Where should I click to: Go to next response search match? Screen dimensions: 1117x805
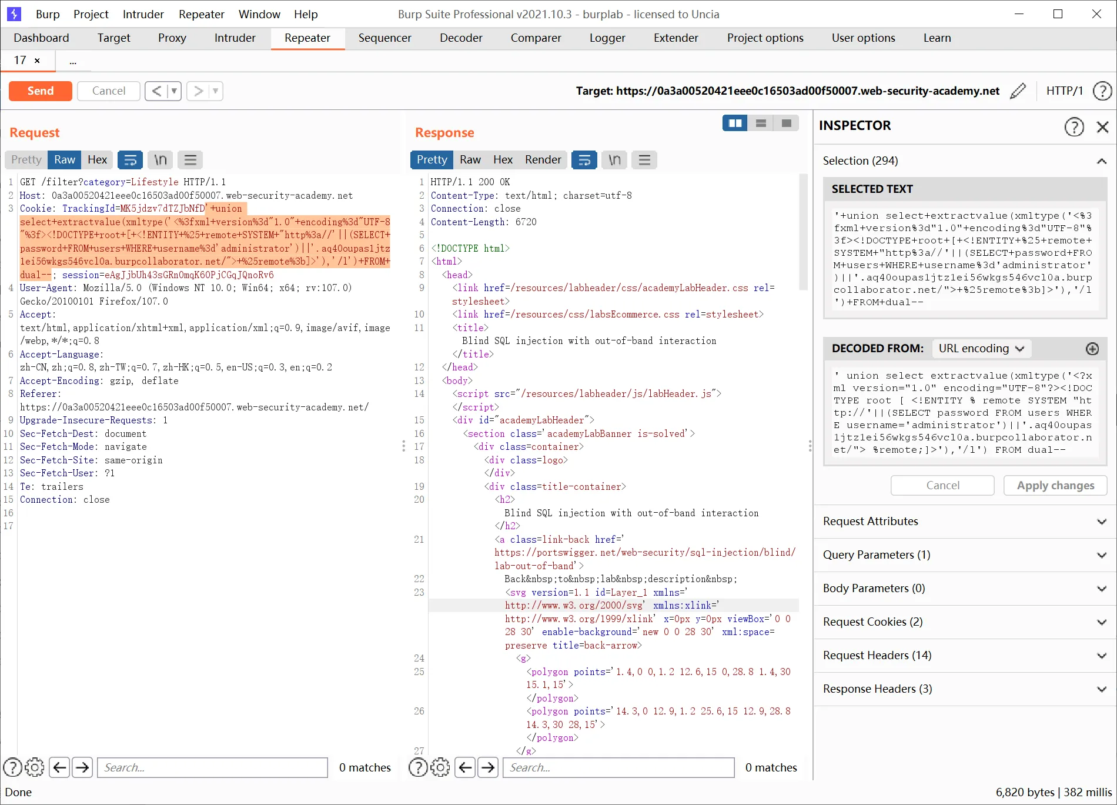pos(488,767)
